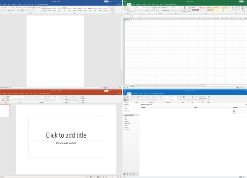Click New Slide in PowerPoint
247x178 pixels.
point(3,99)
